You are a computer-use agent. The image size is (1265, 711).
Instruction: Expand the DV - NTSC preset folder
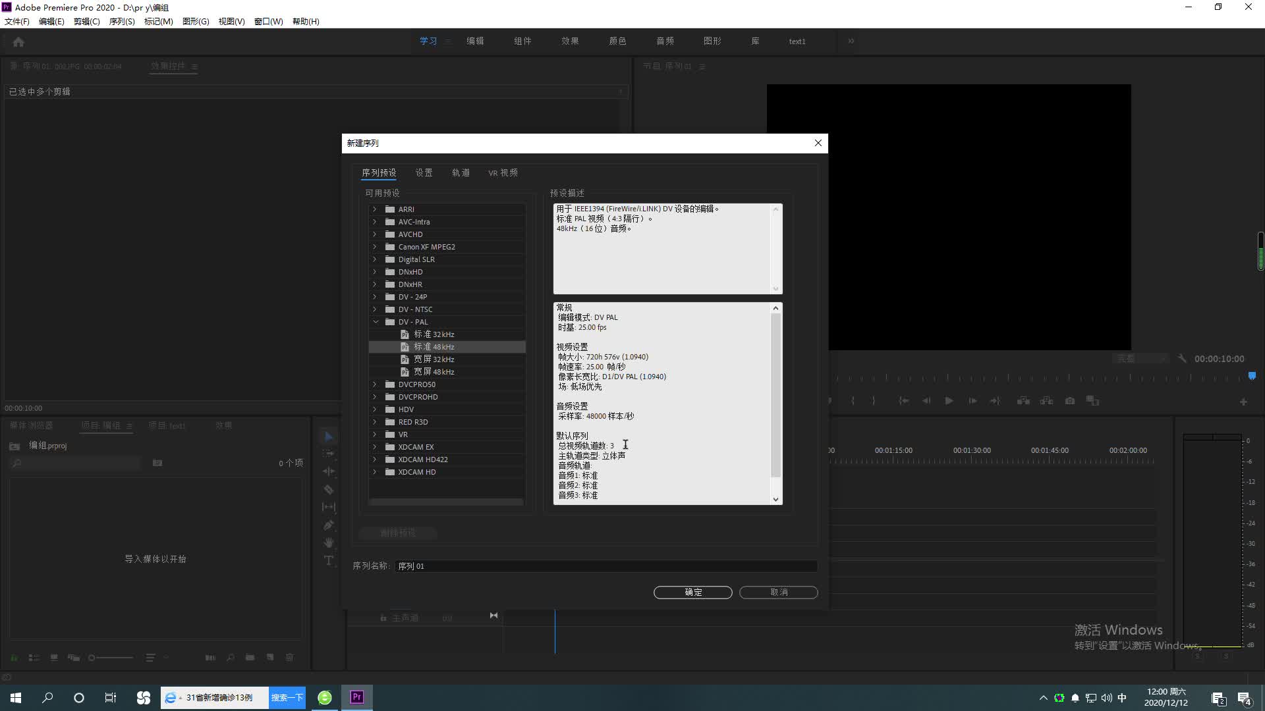[375, 309]
